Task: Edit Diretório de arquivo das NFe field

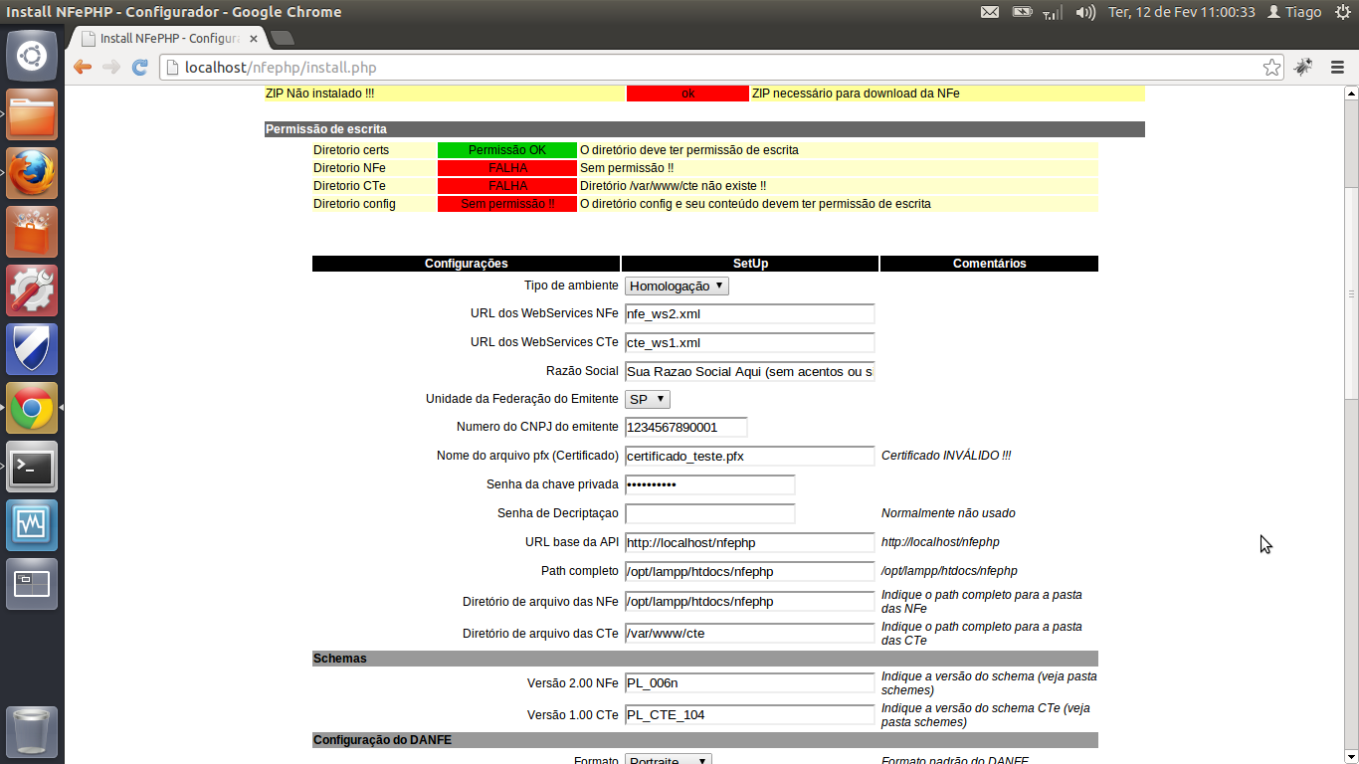Action: 749,602
